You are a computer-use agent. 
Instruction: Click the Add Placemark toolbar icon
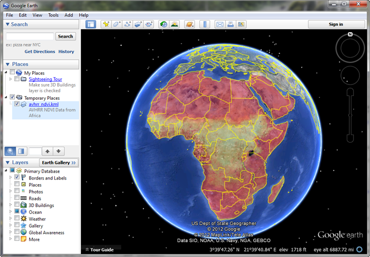pyautogui.click(x=106, y=24)
